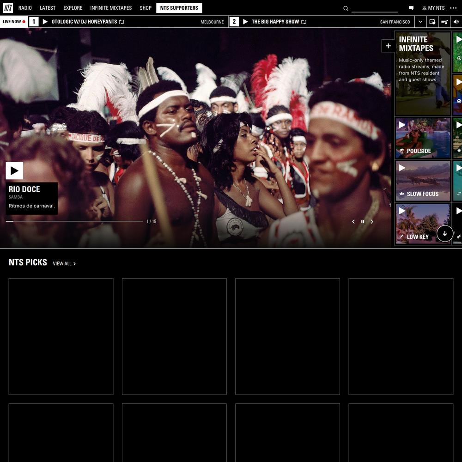The height and width of the screenshot is (462, 462).
Task: Open the chat speech bubble icon
Action: click(411, 8)
